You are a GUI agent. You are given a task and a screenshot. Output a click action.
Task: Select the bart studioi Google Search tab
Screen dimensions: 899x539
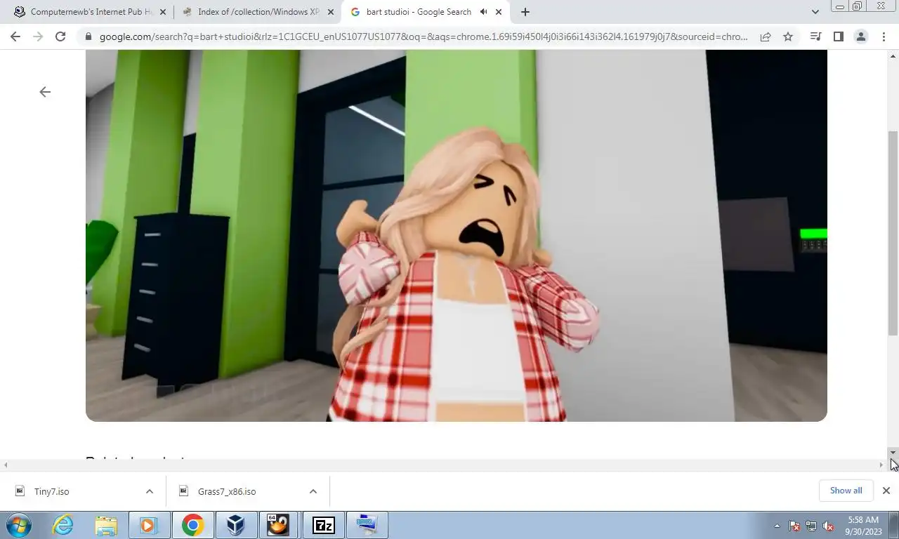coord(426,12)
